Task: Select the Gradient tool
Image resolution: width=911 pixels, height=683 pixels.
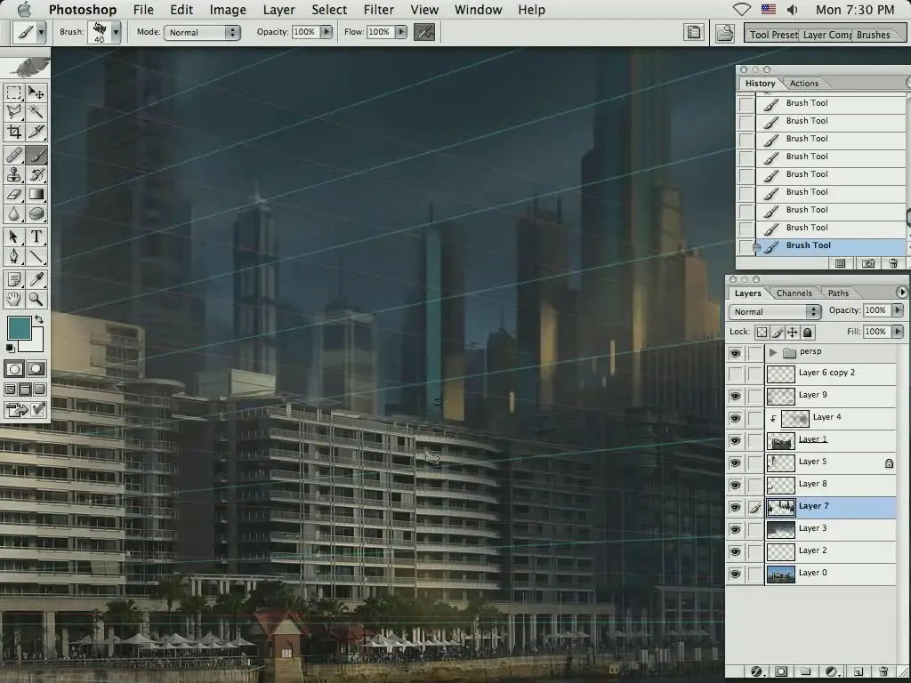Action: click(36, 194)
